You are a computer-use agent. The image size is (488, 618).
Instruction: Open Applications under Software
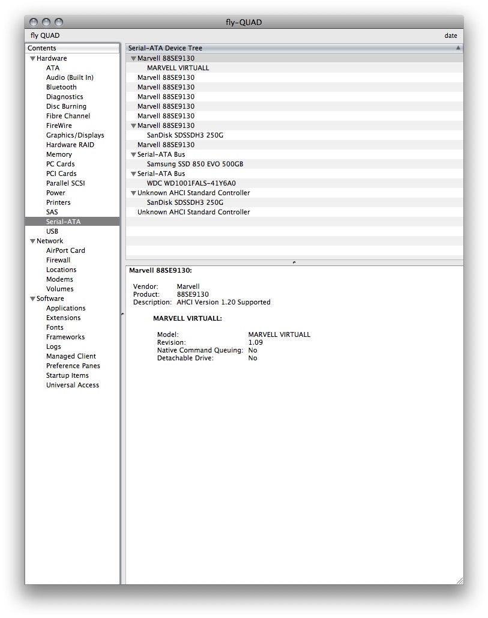(x=66, y=308)
